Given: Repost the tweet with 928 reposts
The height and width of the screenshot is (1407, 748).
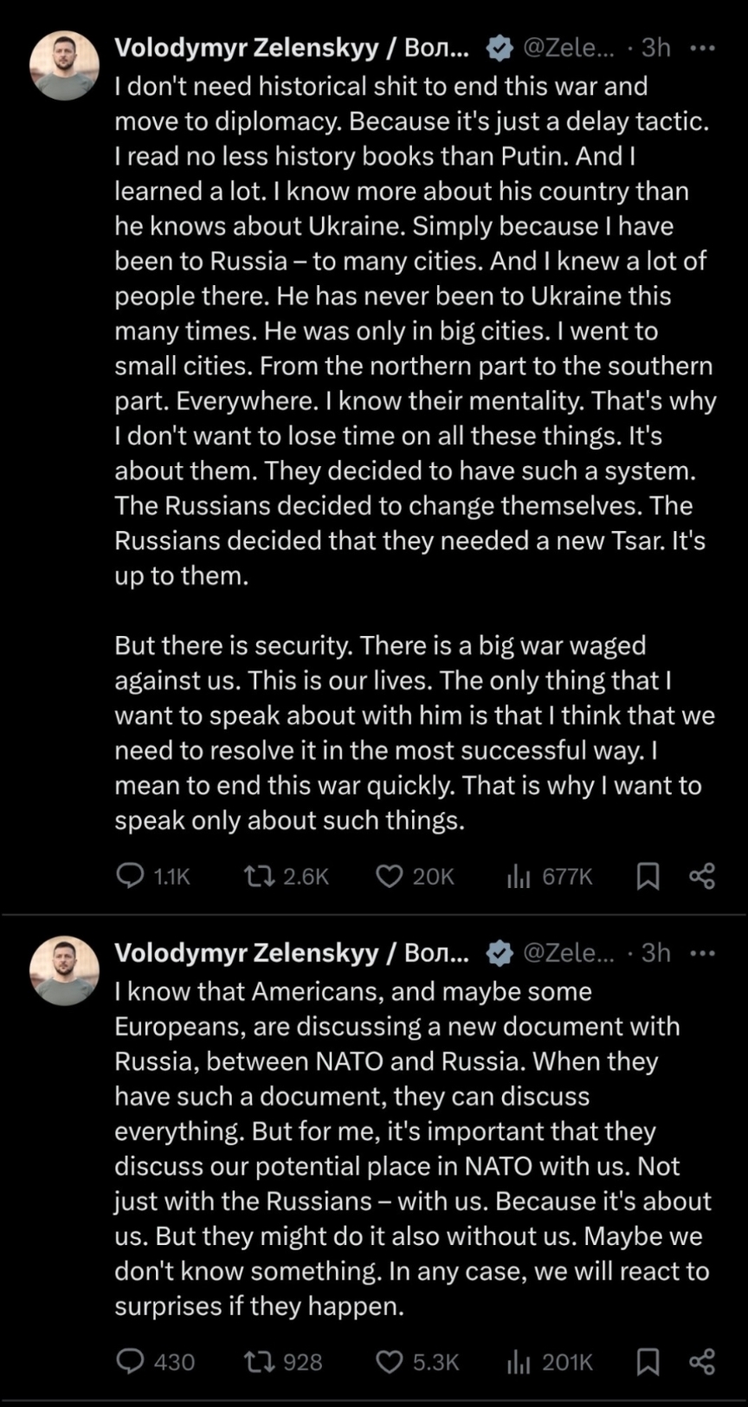Looking at the screenshot, I should (x=259, y=1361).
